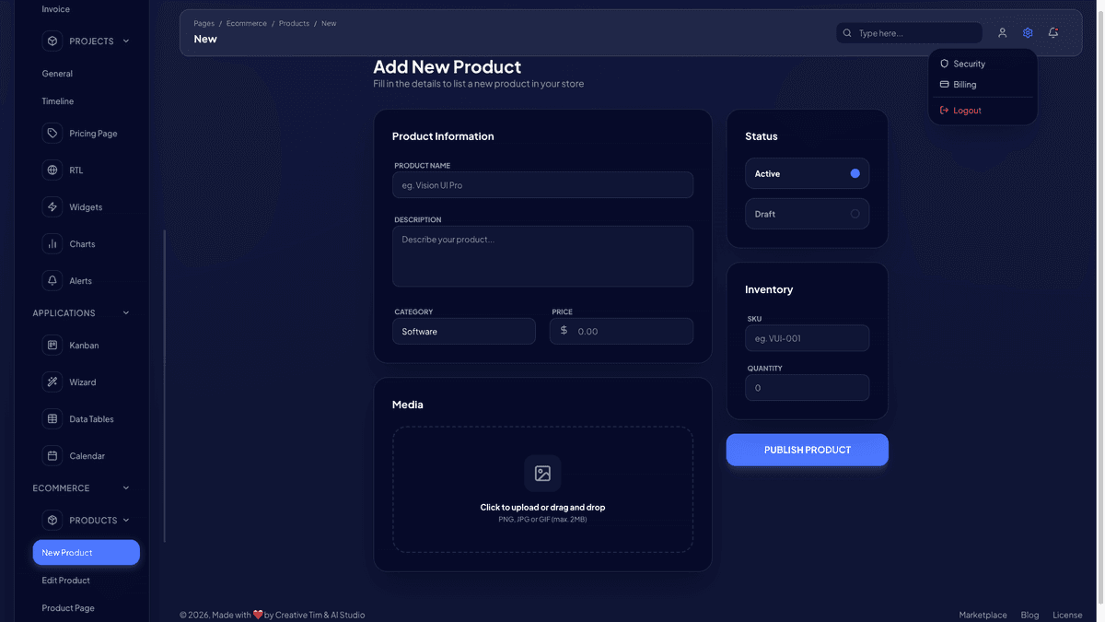The width and height of the screenshot is (1105, 622).
Task: Select Billing in the open dropdown menu
Action: [966, 84]
